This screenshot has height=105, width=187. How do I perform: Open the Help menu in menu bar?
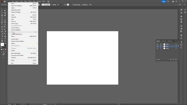coord(44,1)
